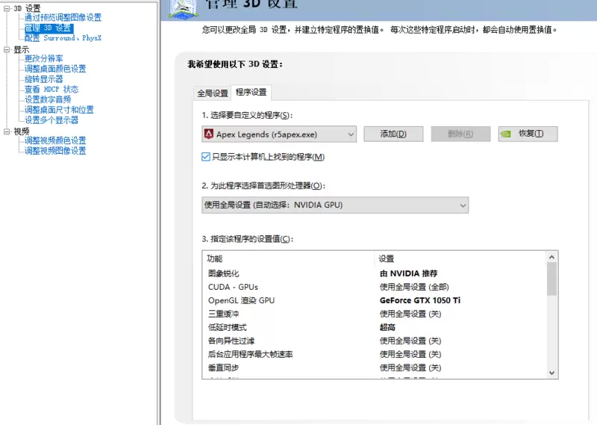
Task: Click the Apex Legends icon in program dropdown
Action: (209, 134)
